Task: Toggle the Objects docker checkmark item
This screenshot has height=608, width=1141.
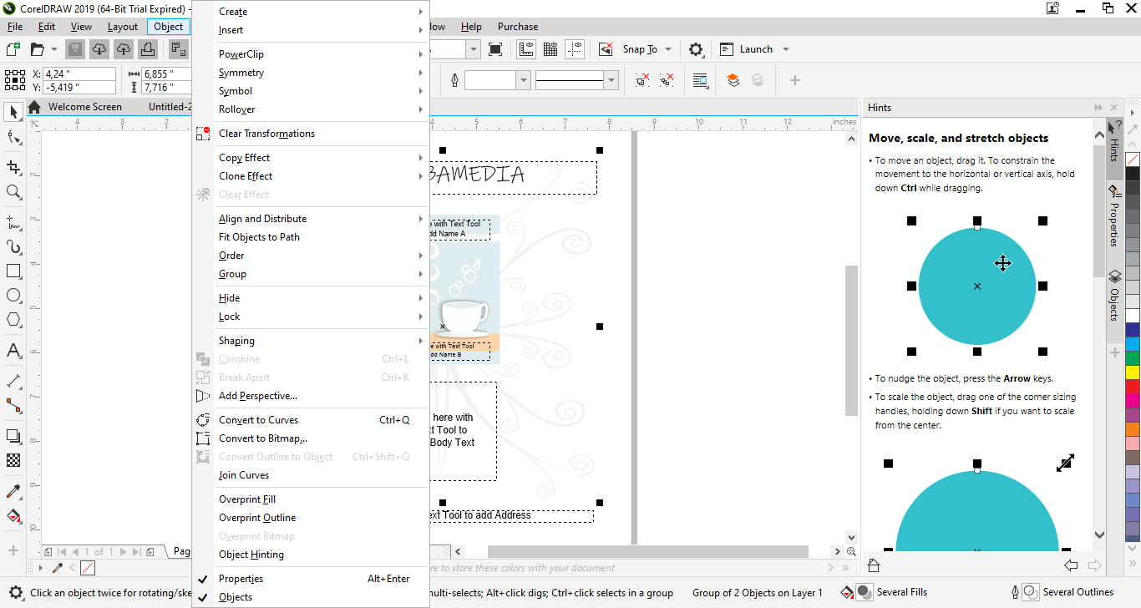Action: point(236,597)
